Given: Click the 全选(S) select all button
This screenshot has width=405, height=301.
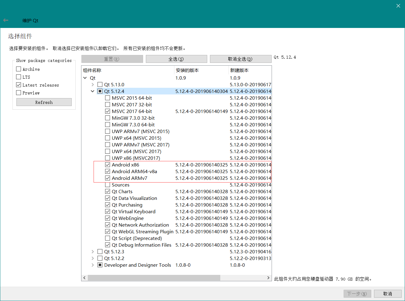Looking at the screenshot, I should pos(176,59).
